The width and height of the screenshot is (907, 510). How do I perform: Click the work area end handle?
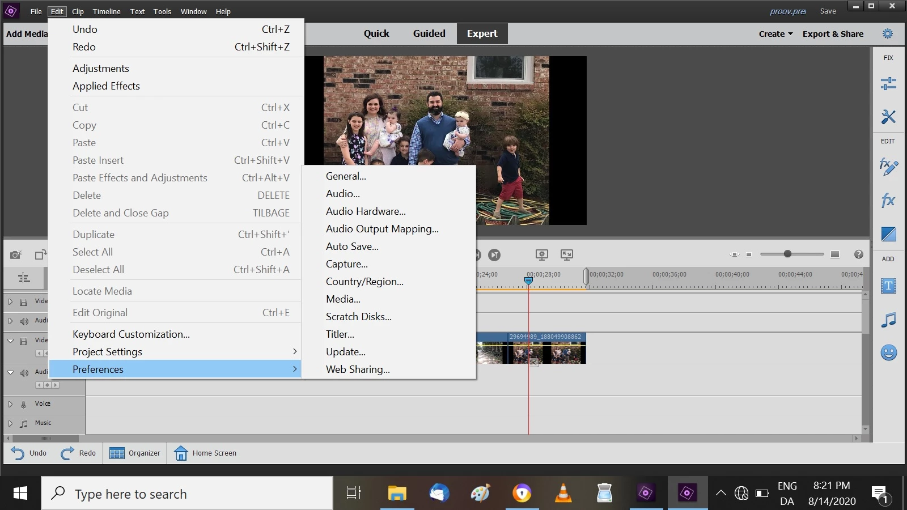586,277
